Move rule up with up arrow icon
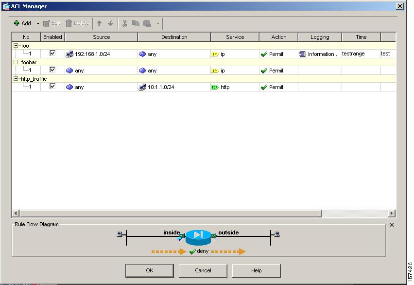 [x=99, y=23]
